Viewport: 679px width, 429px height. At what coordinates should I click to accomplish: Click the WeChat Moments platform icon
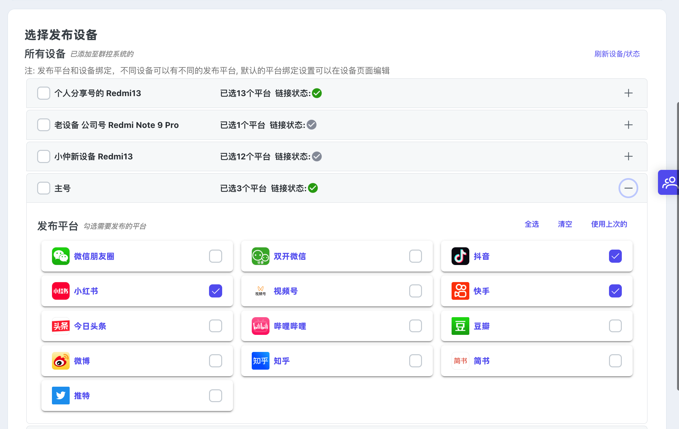pos(61,256)
